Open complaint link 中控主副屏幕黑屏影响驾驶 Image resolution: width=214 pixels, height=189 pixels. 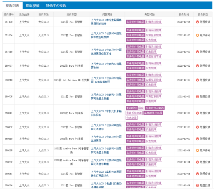point(106,22)
